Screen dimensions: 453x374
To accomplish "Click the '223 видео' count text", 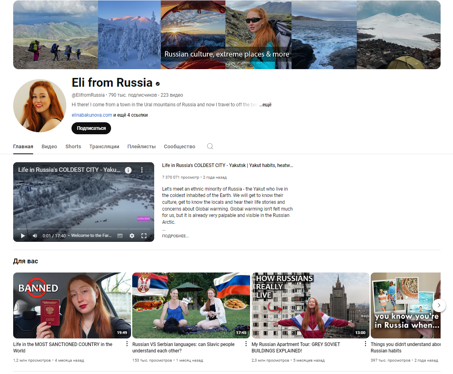I will (172, 95).
